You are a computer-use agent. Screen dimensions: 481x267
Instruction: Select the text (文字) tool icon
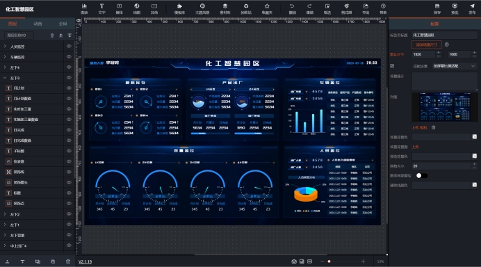pos(101,8)
